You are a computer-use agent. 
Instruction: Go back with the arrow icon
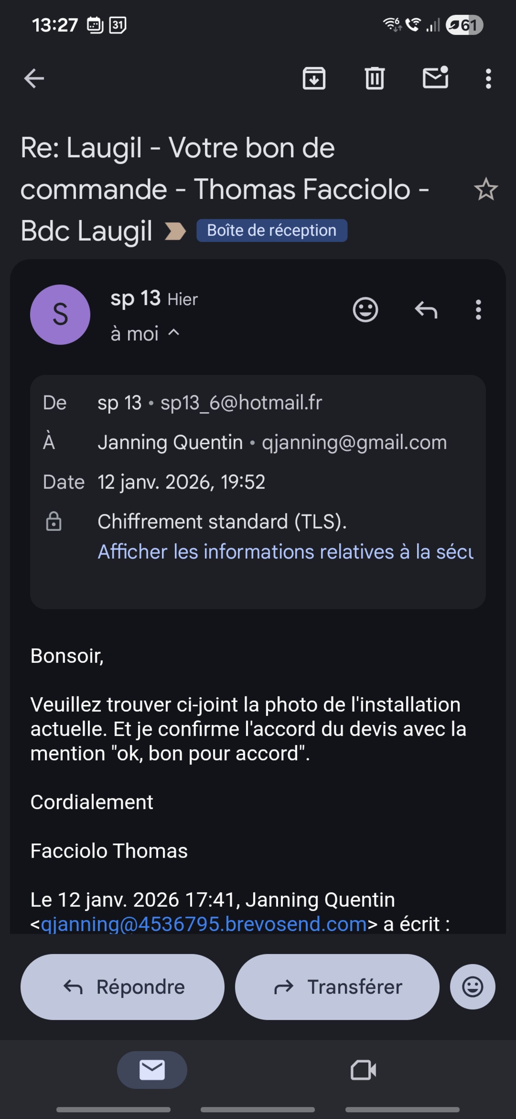pyautogui.click(x=34, y=79)
